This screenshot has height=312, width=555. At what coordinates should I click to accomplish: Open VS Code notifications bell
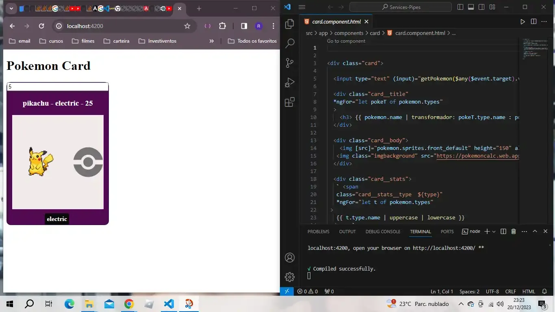(544, 291)
